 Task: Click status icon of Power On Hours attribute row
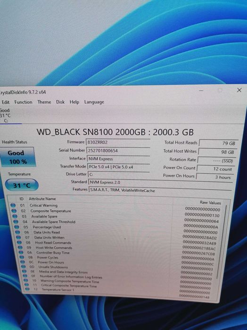(23, 262)
